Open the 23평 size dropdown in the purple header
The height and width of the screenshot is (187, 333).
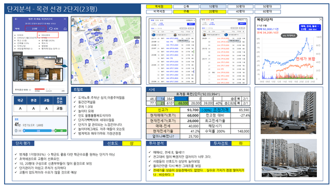(x=35, y=29)
